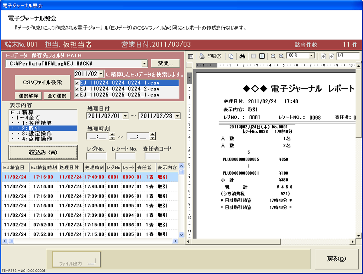Click the レジNo. input field

coord(96,156)
